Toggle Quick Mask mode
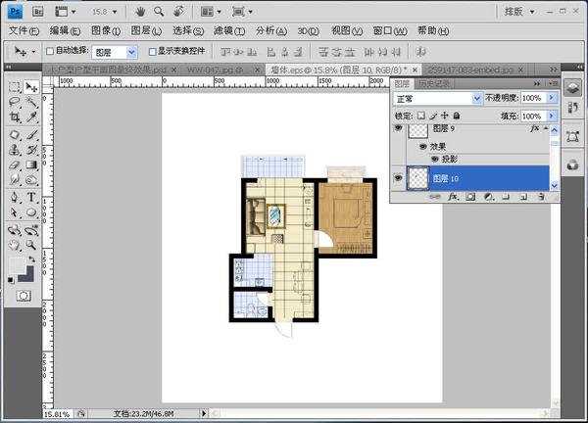Image resolution: width=588 pixels, height=423 pixels. (x=24, y=296)
